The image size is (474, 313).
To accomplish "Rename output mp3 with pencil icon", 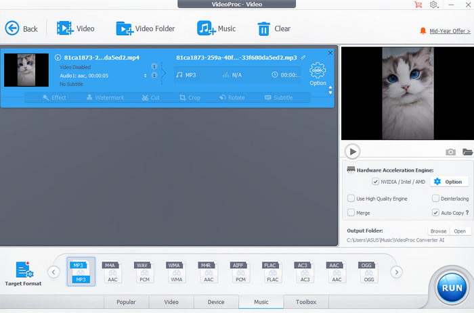I will (303, 57).
